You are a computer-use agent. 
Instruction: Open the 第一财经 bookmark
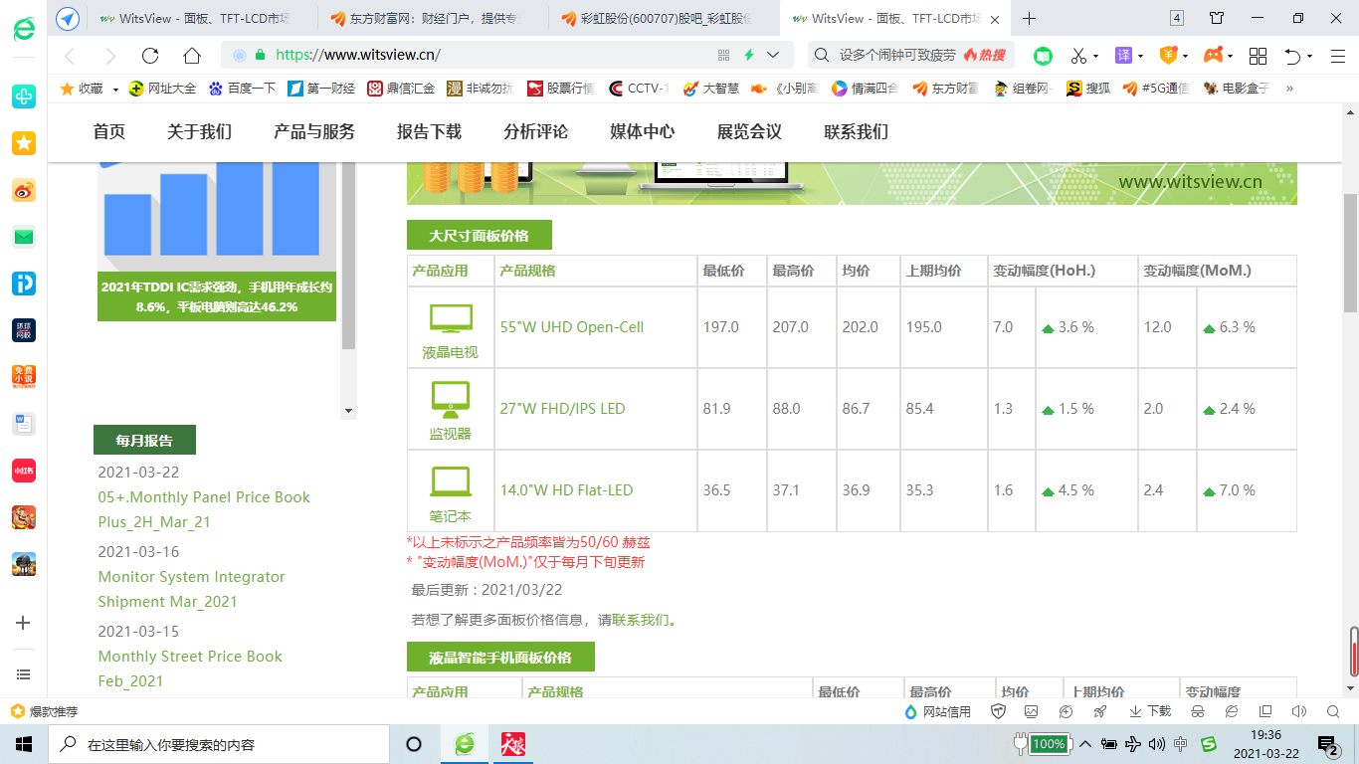[x=321, y=89]
